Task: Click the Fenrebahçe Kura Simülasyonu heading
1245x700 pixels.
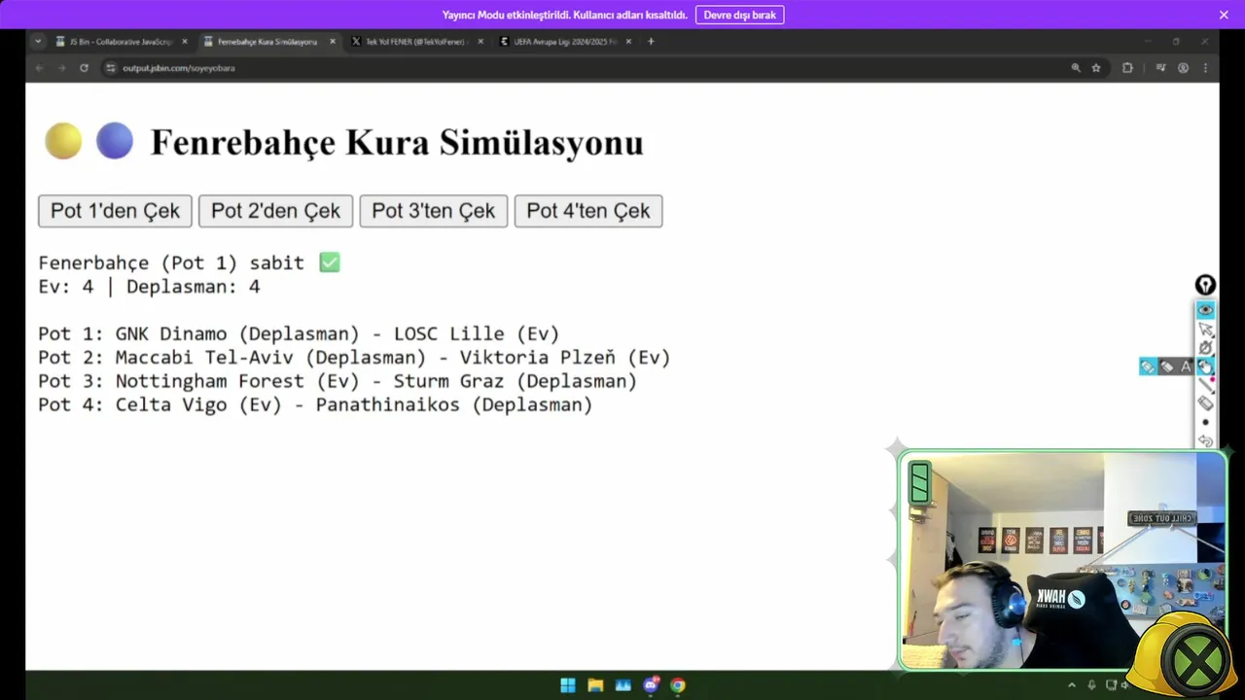Action: 397,142
